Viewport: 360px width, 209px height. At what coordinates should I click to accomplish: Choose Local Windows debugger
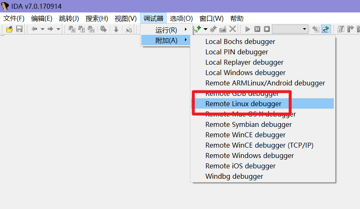pyautogui.click(x=245, y=73)
